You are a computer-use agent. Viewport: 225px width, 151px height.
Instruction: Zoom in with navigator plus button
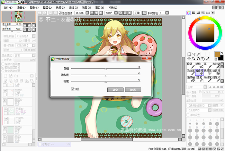coord(29,25)
